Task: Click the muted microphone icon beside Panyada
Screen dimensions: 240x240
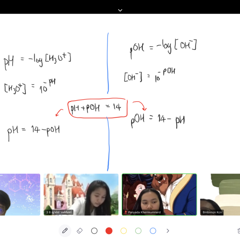Action: 126,212
